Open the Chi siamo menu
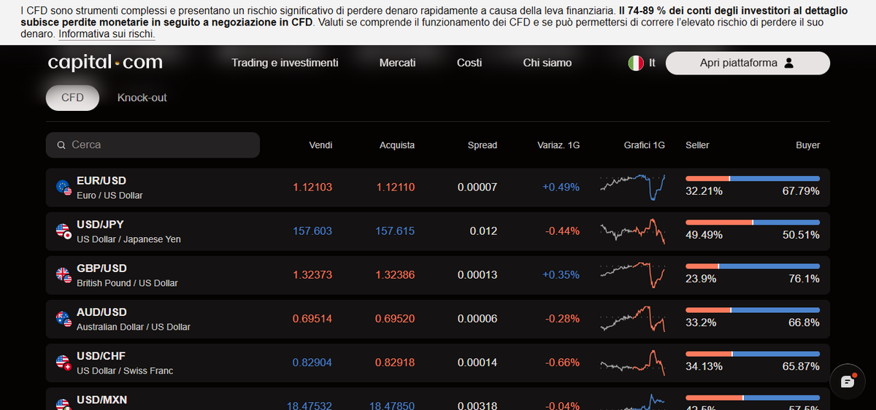Image resolution: width=876 pixels, height=410 pixels. click(x=547, y=63)
